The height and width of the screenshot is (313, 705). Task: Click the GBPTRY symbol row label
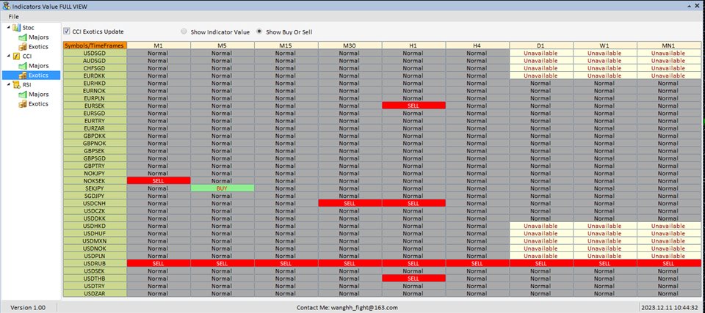coord(95,165)
